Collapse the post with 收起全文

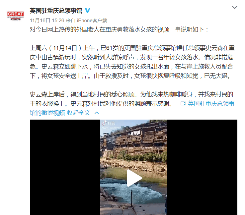[78, 113]
